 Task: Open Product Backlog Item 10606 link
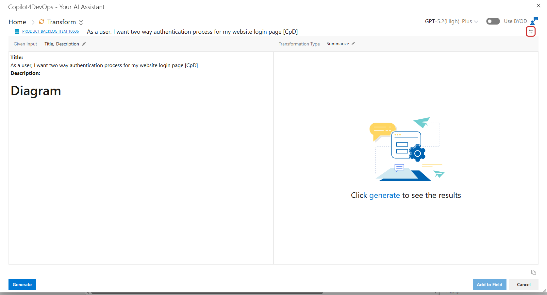(50, 31)
